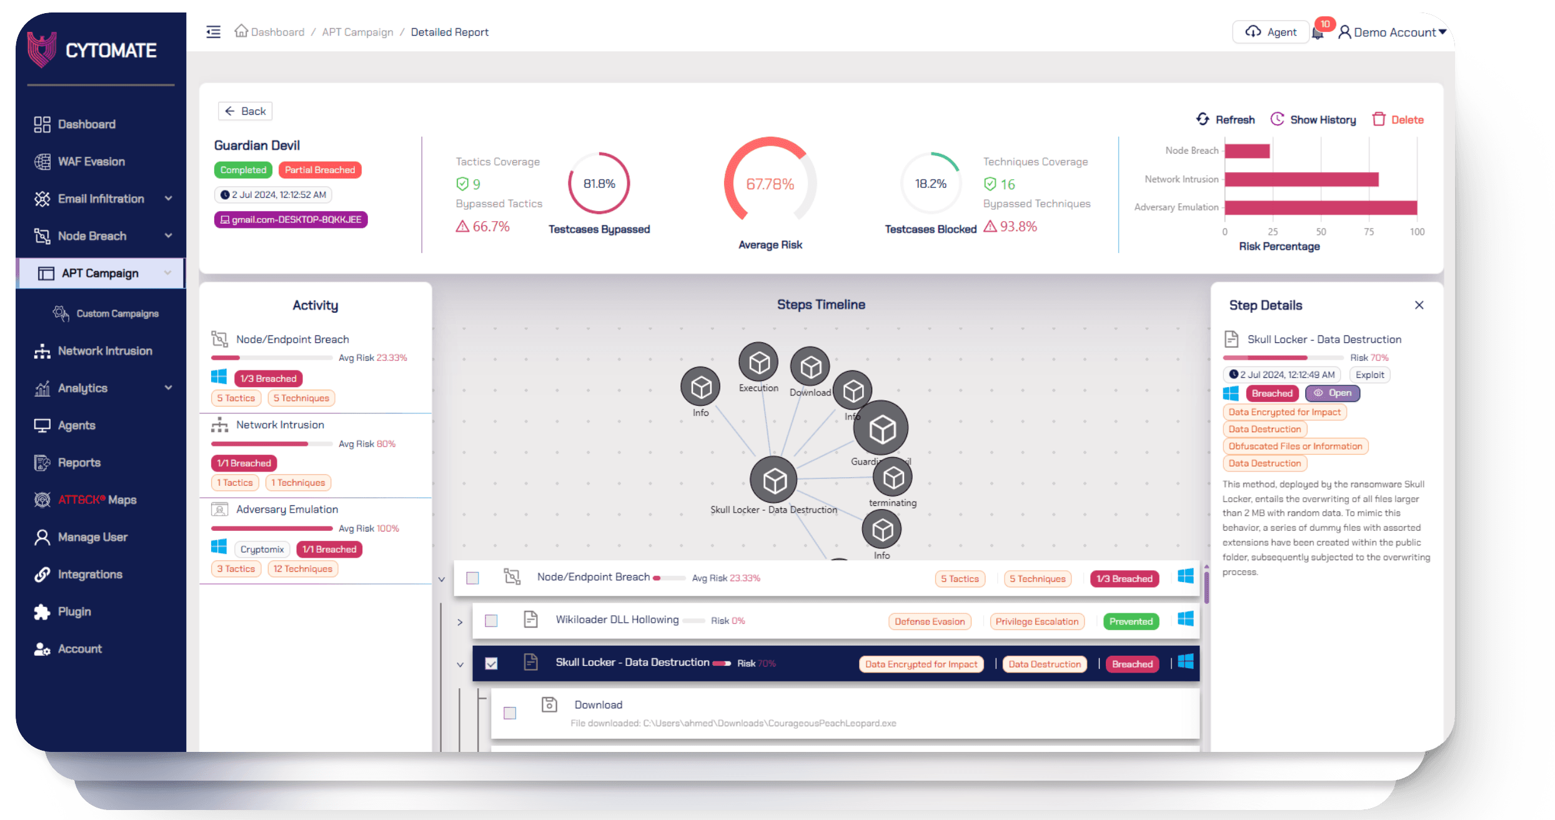Viewport: 1555px width, 820px height.
Task: Click the Step Details risk progress bar
Action: point(1283,358)
